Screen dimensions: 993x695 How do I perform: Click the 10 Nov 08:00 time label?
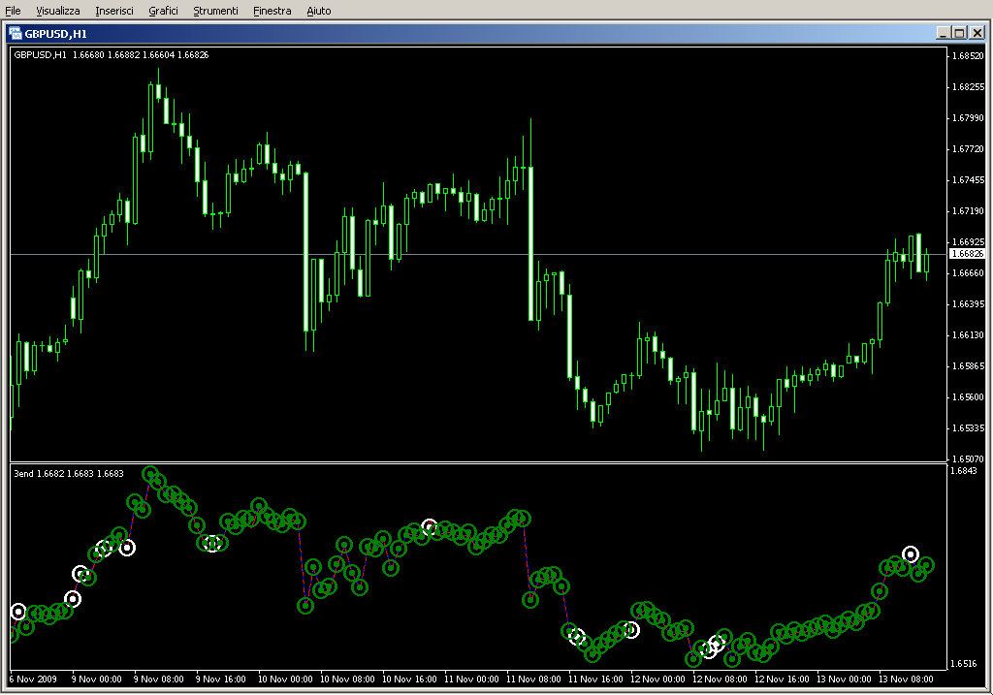pyautogui.click(x=347, y=679)
